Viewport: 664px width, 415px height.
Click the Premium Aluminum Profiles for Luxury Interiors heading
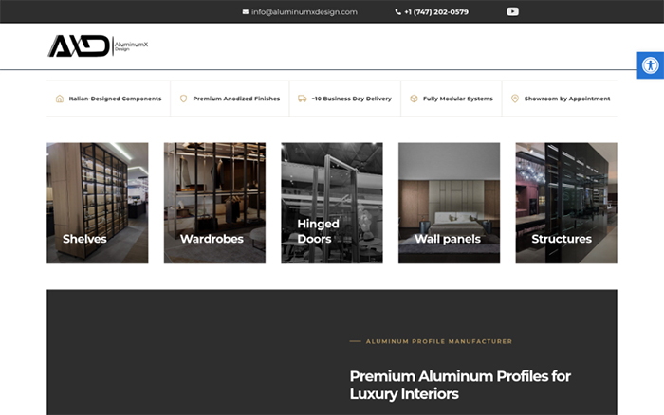pos(460,385)
